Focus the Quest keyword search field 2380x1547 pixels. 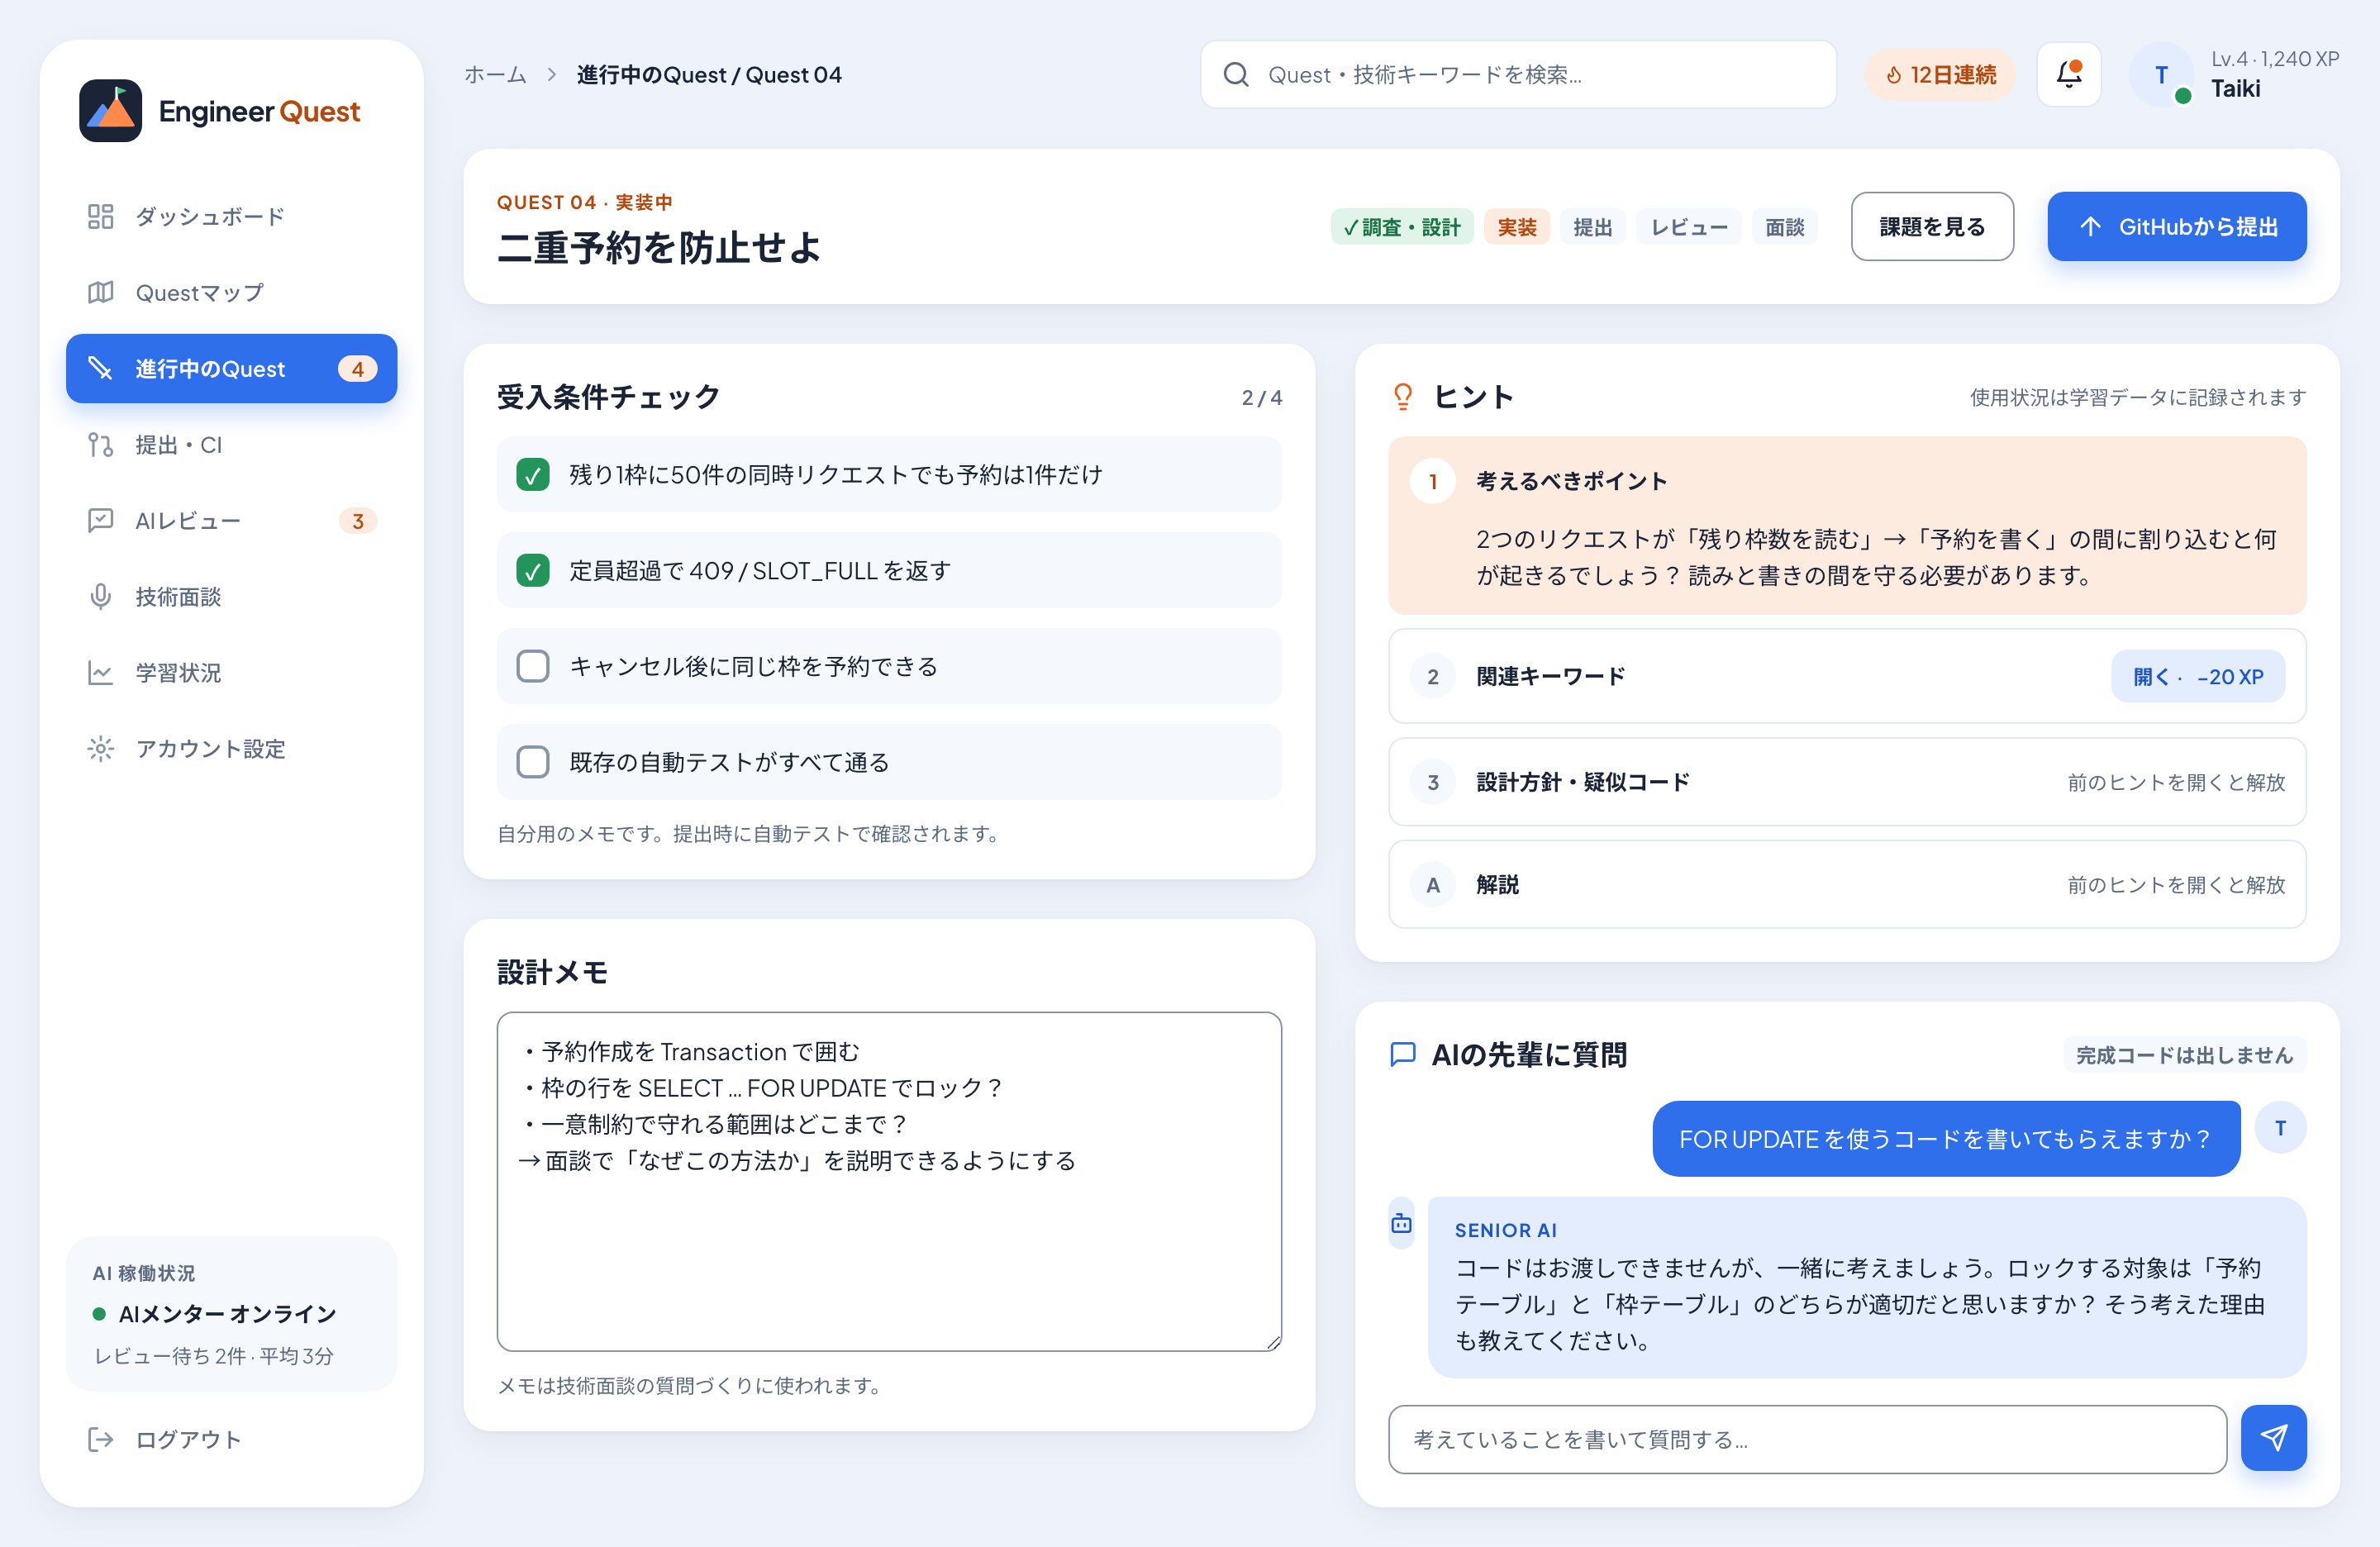[1518, 75]
